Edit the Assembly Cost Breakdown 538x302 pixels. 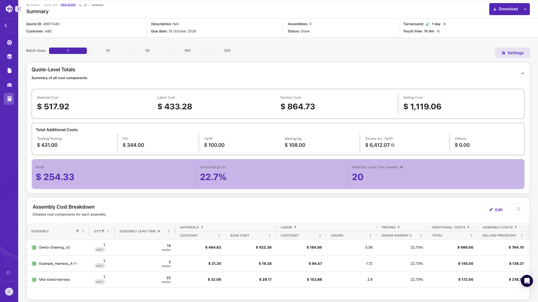pyautogui.click(x=495, y=210)
